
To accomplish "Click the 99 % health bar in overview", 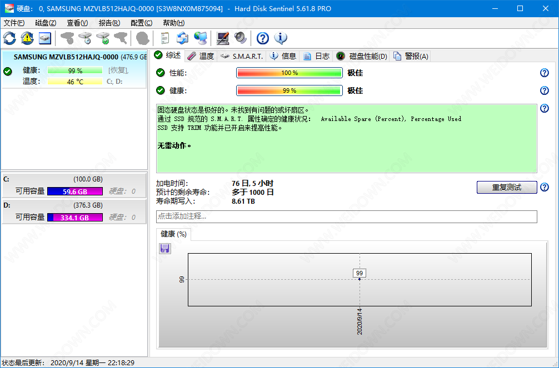I will click(x=290, y=90).
